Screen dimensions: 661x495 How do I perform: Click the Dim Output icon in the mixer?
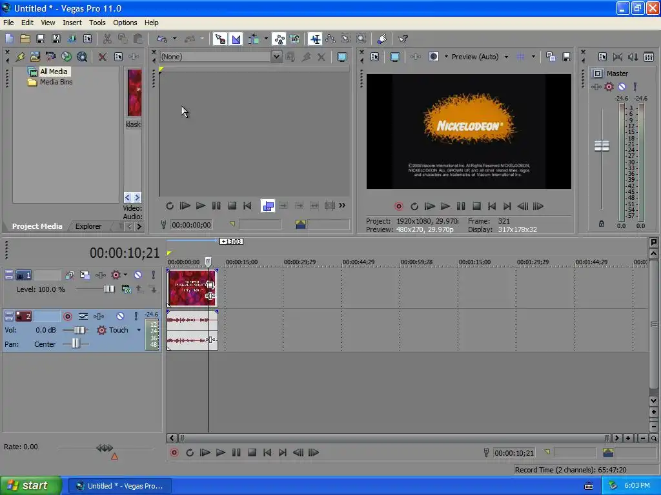tap(633, 57)
